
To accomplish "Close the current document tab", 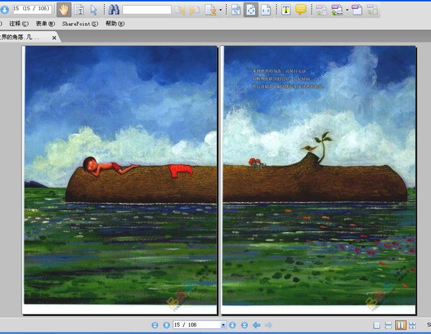I will [x=54, y=37].
